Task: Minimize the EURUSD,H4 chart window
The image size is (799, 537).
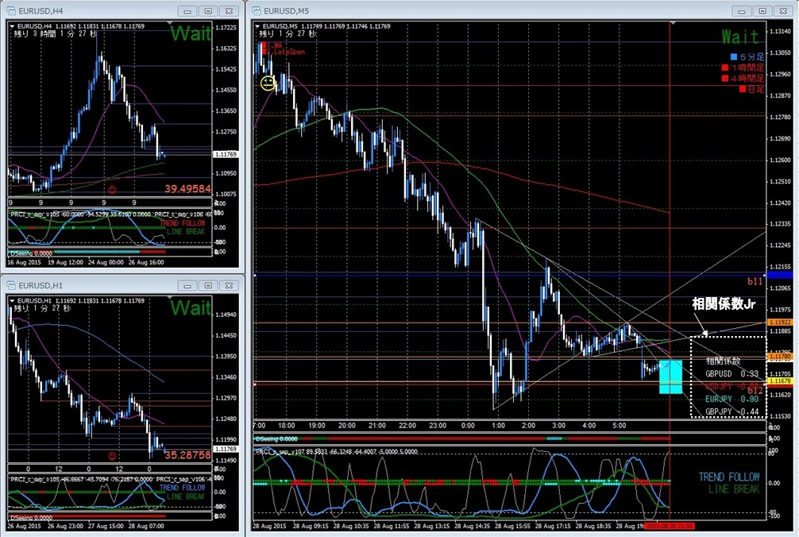Action: [187, 10]
